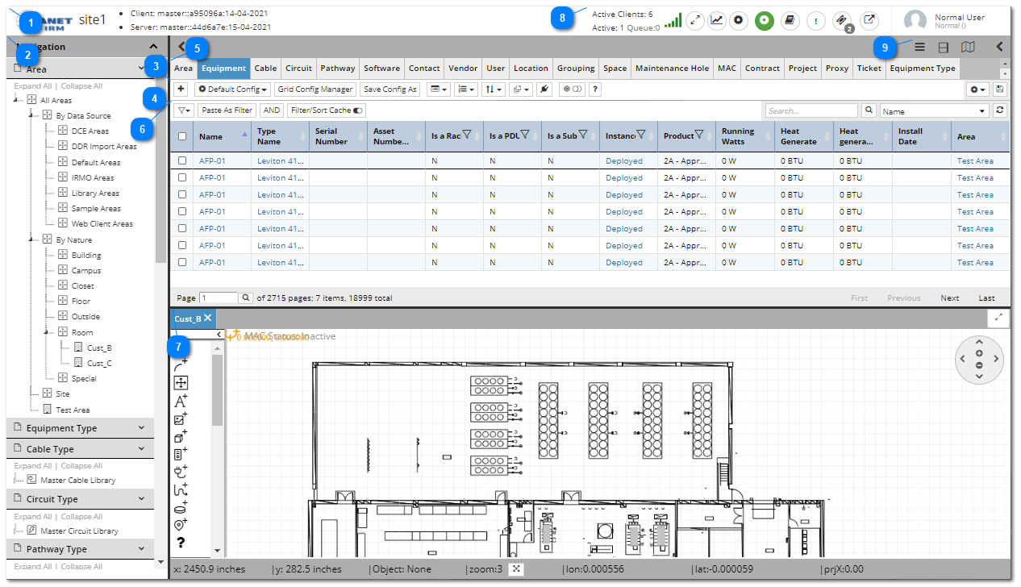Open the Contract tab

pos(762,69)
